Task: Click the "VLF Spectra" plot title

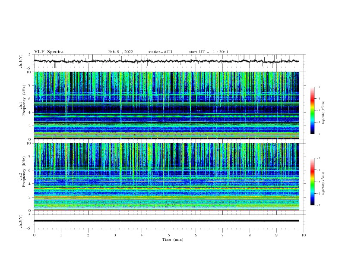Action: click(x=49, y=52)
